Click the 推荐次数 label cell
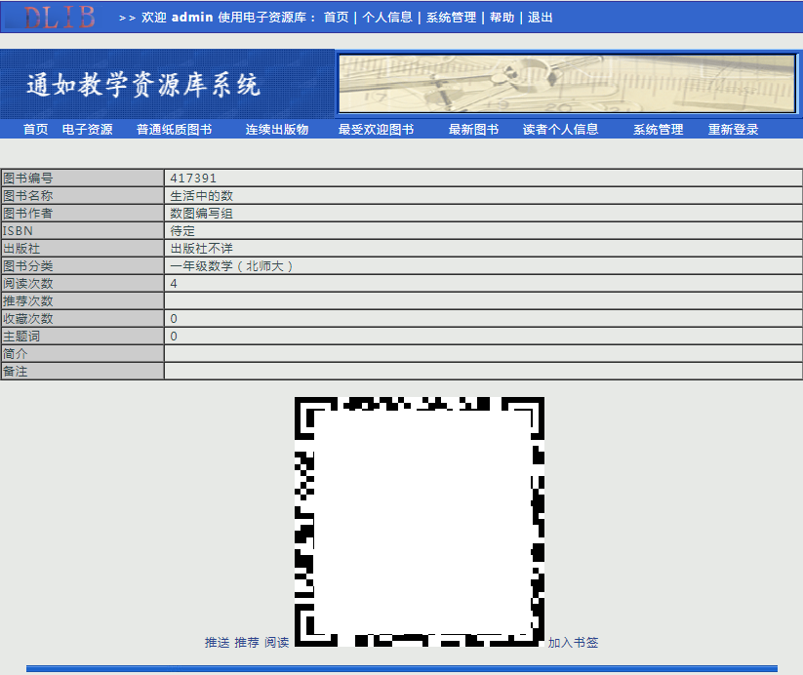 tap(82, 301)
